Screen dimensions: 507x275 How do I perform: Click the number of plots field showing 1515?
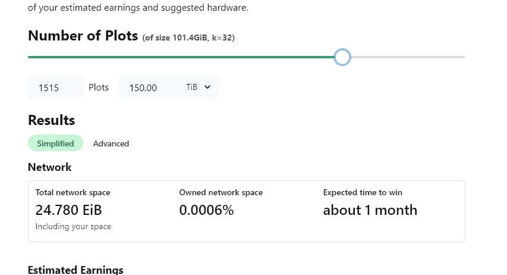(56, 87)
